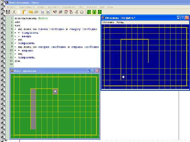Click line 'нц пока не слева свободно'
The image size is (190, 142).
tap(58, 29)
